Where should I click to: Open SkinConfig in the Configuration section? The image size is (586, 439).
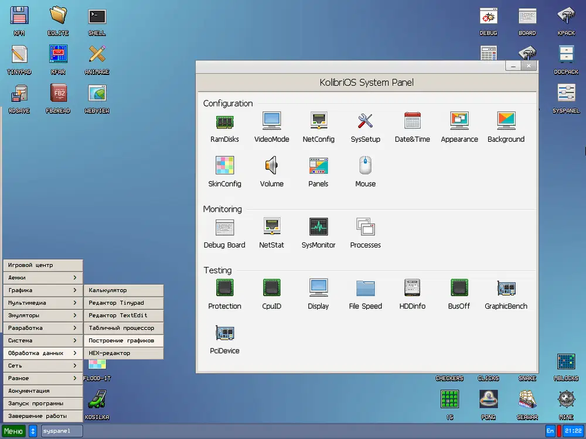pyautogui.click(x=224, y=166)
